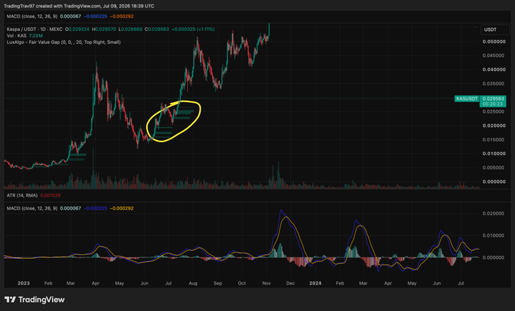Viewport: 515px width, 311px height.
Task: Click the change value +0.000325 (+1.11%)
Action: (x=193, y=30)
